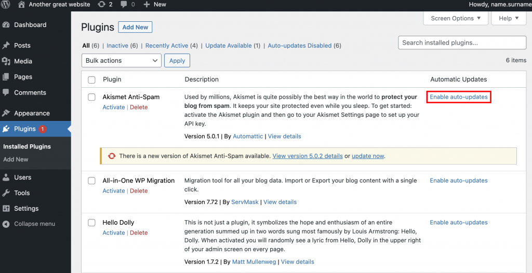532x273 pixels.
Task: Filter plugins by Update Available
Action: [228, 46]
